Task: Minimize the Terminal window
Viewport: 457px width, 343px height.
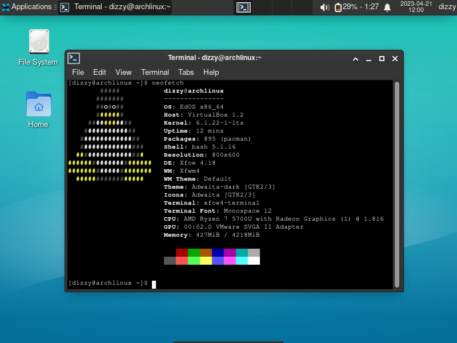Action: click(x=368, y=59)
